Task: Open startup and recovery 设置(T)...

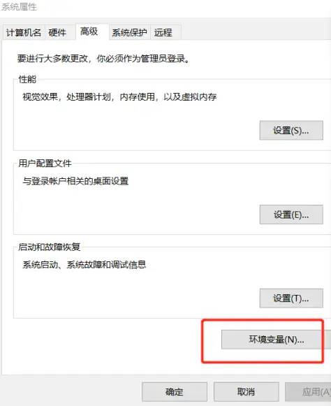Action: pos(291,298)
